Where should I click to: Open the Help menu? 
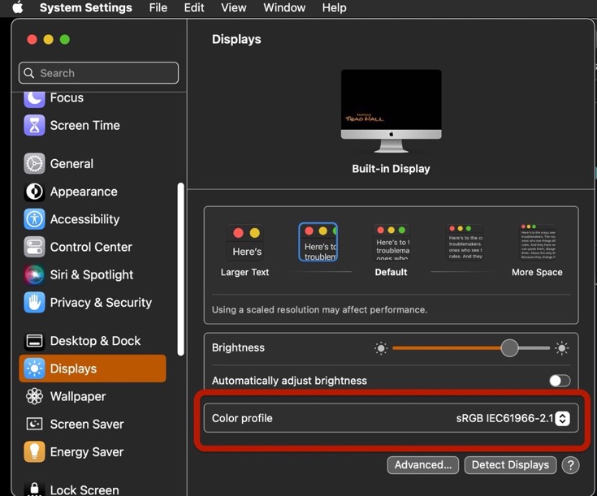pyautogui.click(x=335, y=7)
